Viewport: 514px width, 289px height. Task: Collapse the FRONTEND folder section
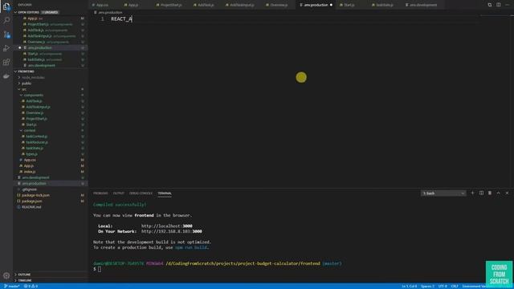[15, 71]
